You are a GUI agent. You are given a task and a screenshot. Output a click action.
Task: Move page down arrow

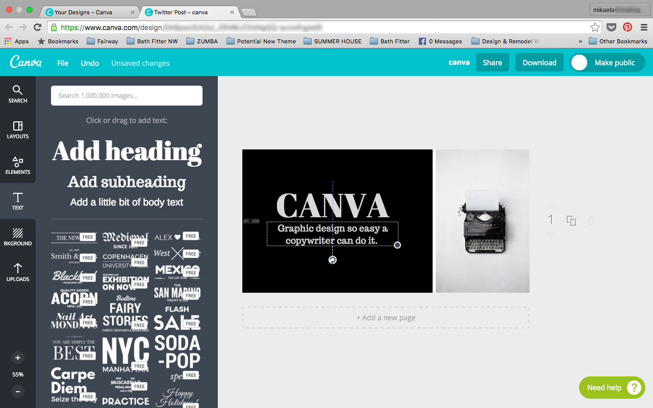click(x=551, y=236)
